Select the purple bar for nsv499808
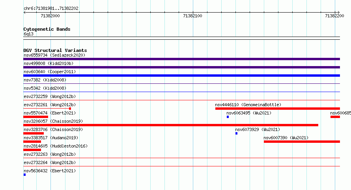This screenshot has width=351, height=190. point(181,67)
